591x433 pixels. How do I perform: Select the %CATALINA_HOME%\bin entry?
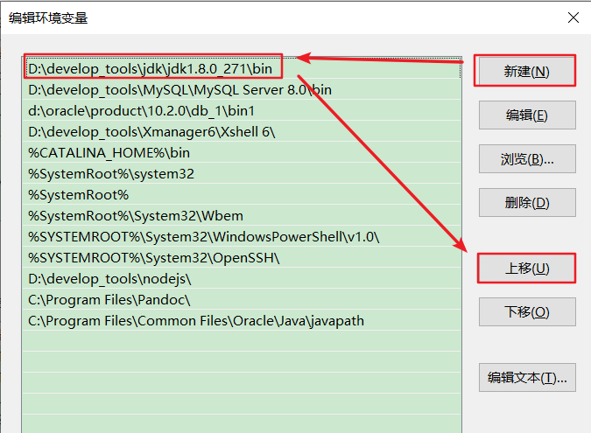242,152
